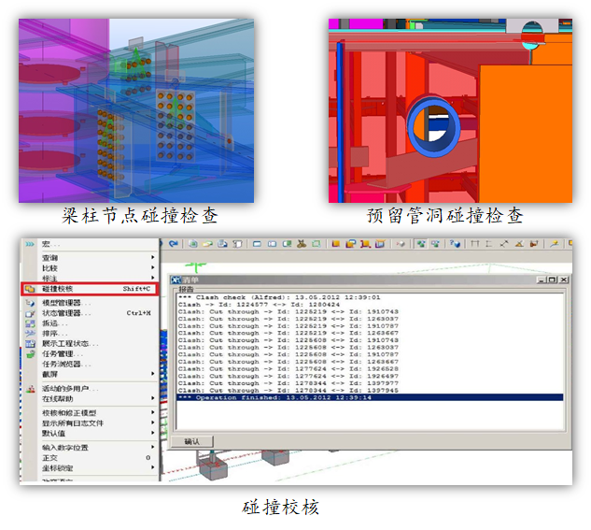Click the overlapping orange squares icon
Viewport: 591px width, 530px height.
coord(350,244)
